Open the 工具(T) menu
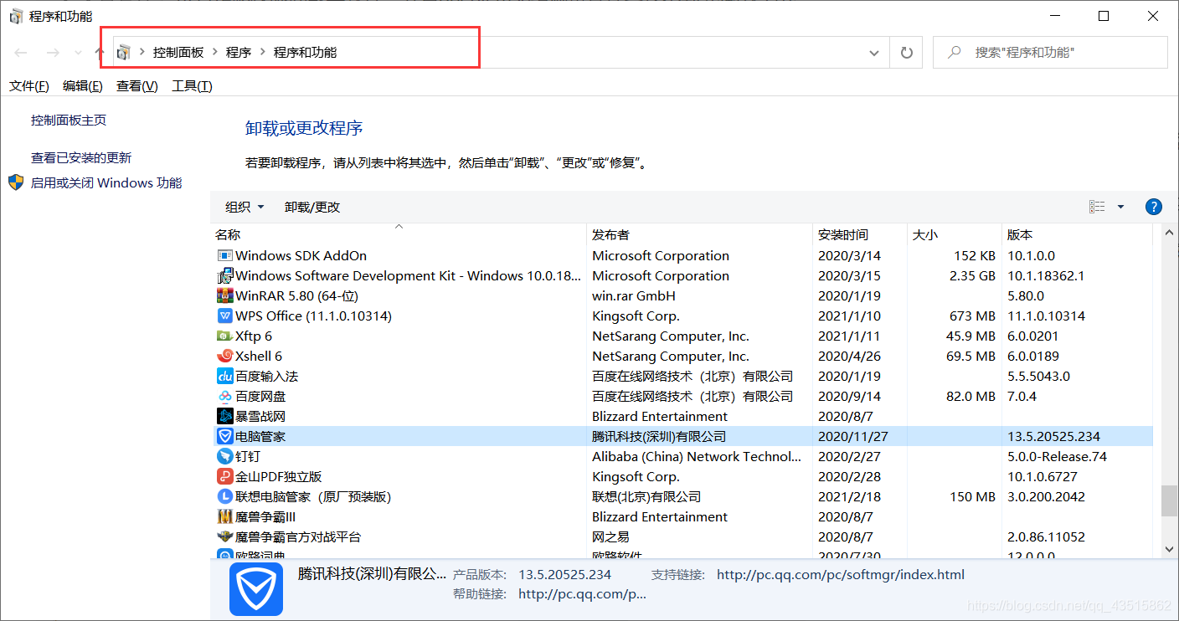The height and width of the screenshot is (621, 1179). point(192,85)
